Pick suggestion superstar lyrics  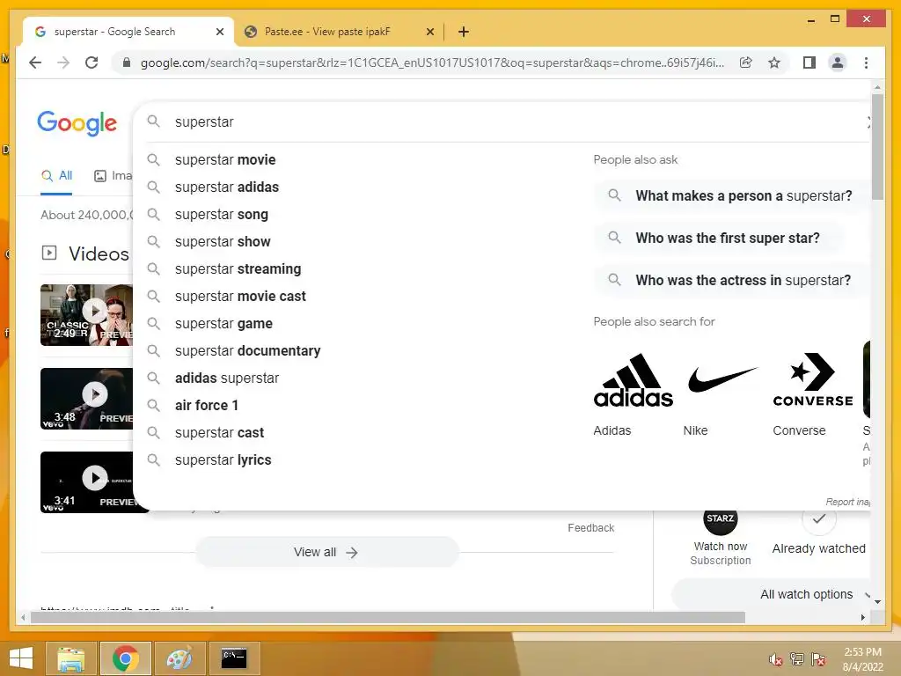click(x=223, y=459)
